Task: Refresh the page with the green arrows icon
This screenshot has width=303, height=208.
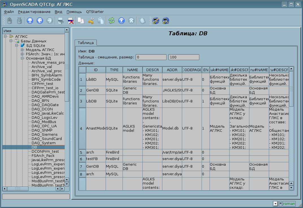Action: click(x=112, y=21)
